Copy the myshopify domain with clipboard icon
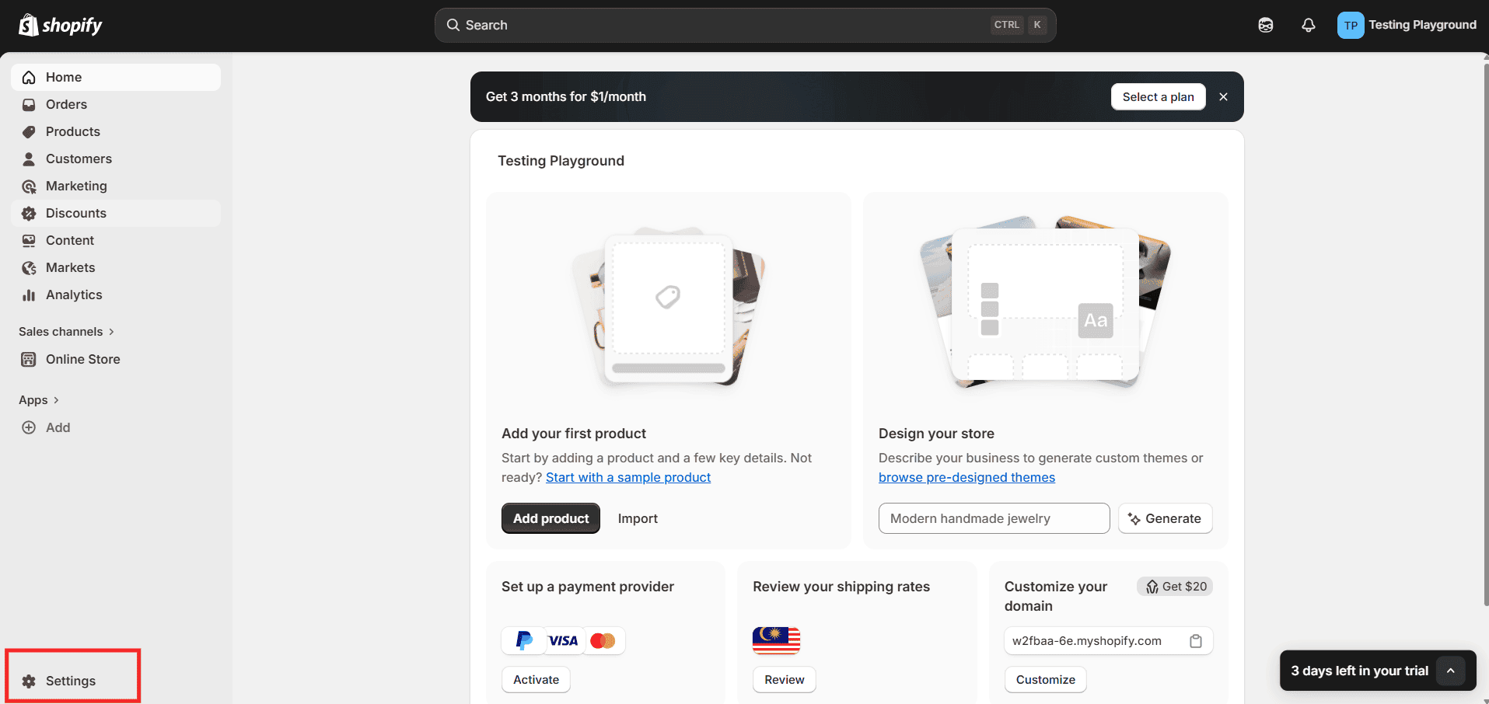The width and height of the screenshot is (1489, 704). click(1195, 641)
